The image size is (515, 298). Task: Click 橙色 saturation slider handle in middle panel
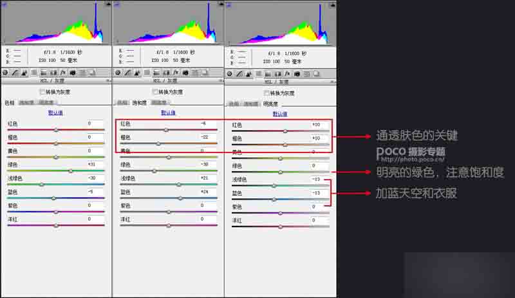[x=158, y=144]
